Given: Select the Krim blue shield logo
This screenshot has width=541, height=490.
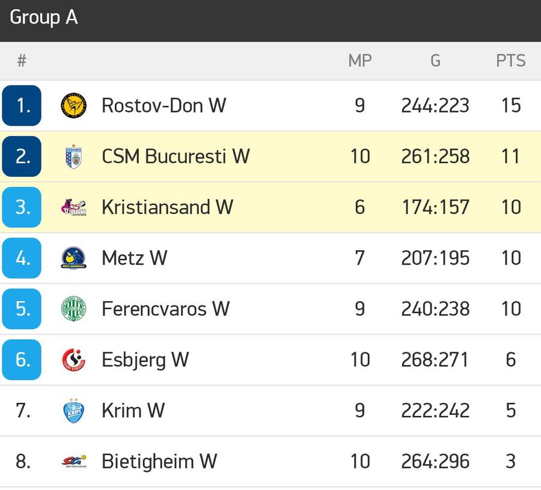Looking at the screenshot, I should tap(73, 410).
